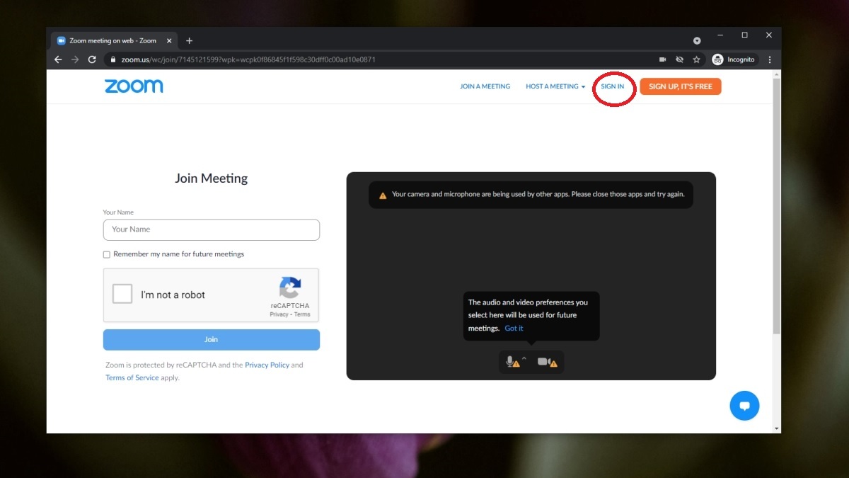Viewport: 849px width, 478px height.
Task: Focus the Your Name input field
Action: point(212,229)
